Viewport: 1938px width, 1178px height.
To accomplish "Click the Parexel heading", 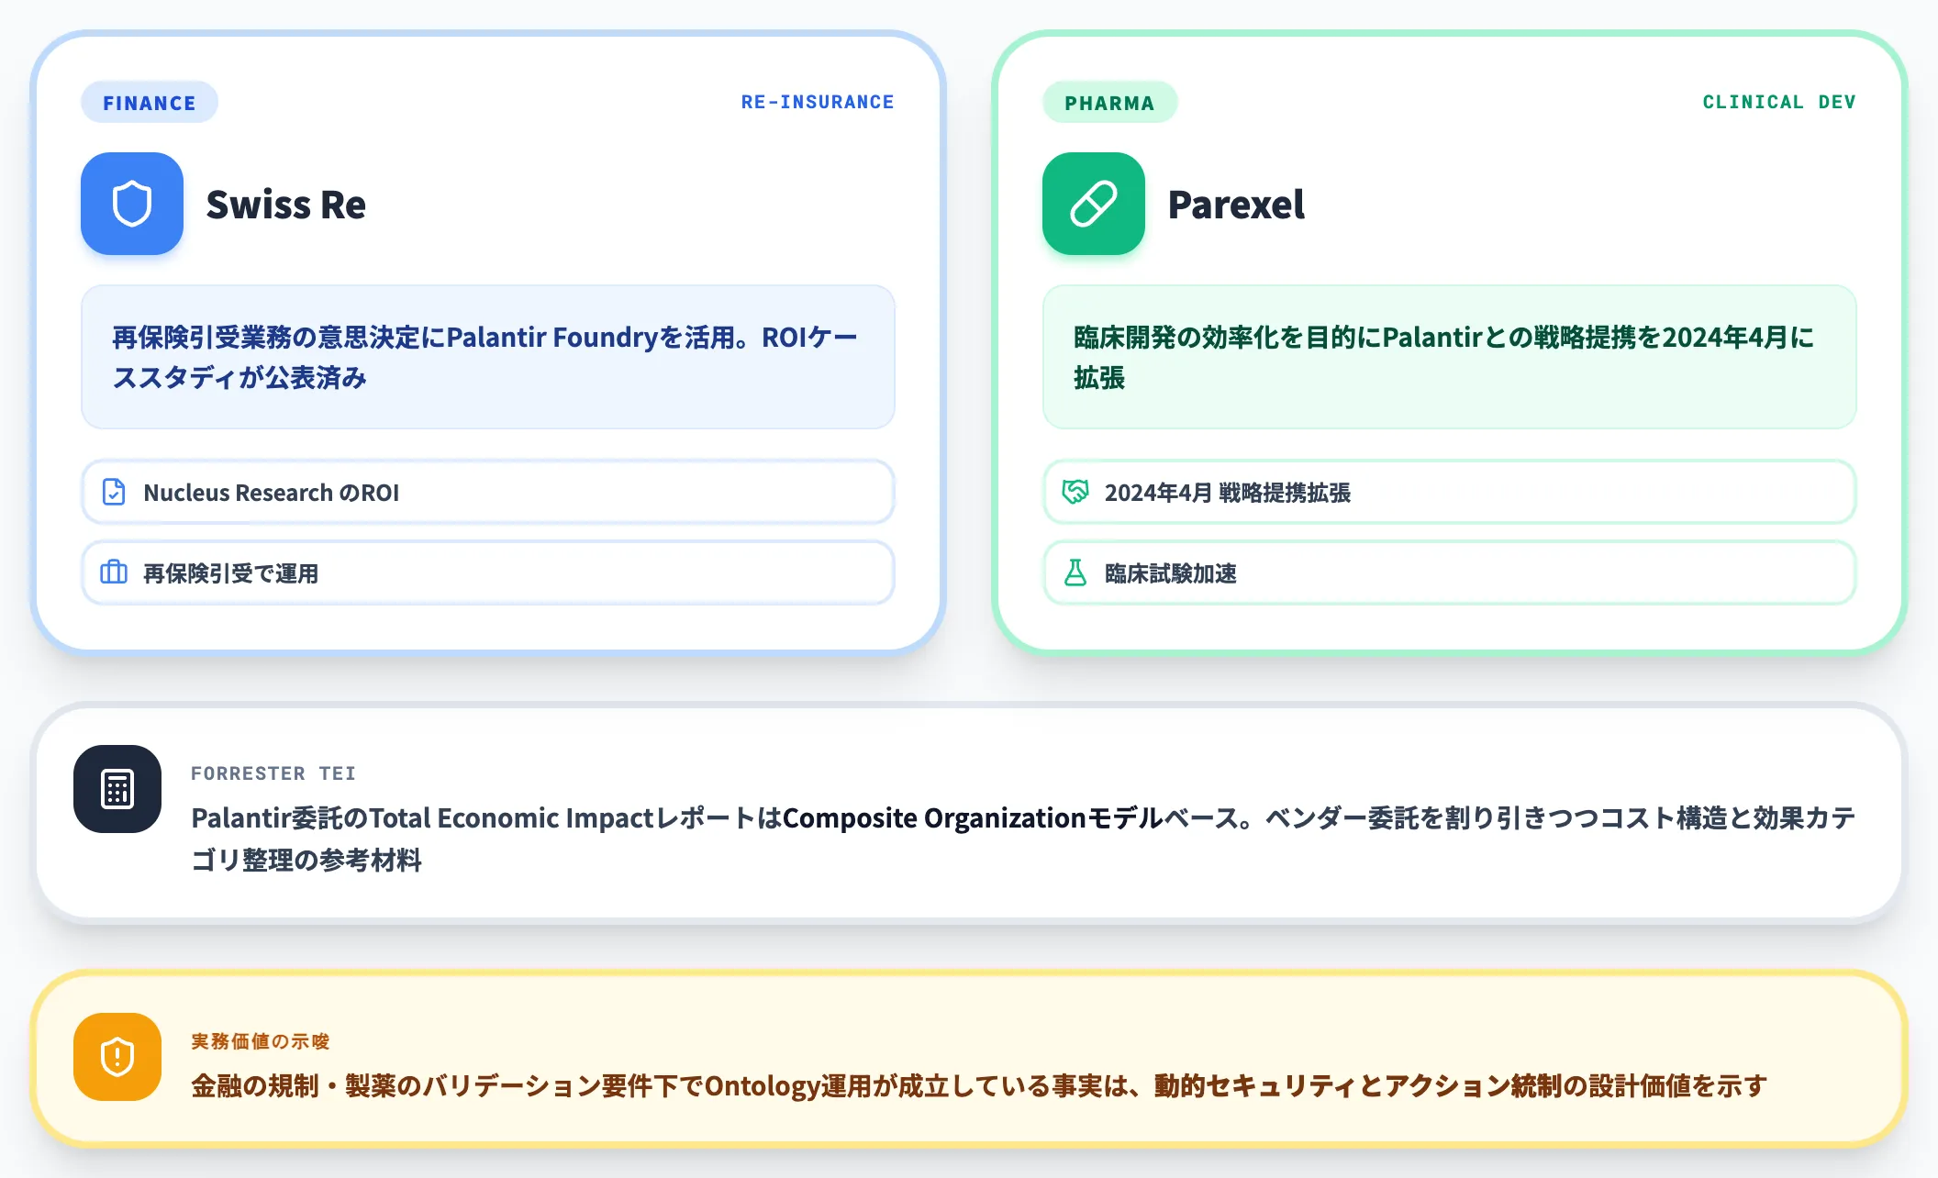I will click(x=1236, y=204).
